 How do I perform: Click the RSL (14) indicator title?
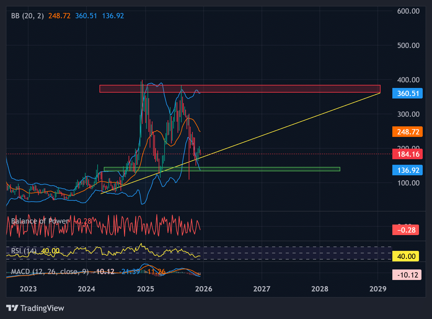(x=23, y=250)
